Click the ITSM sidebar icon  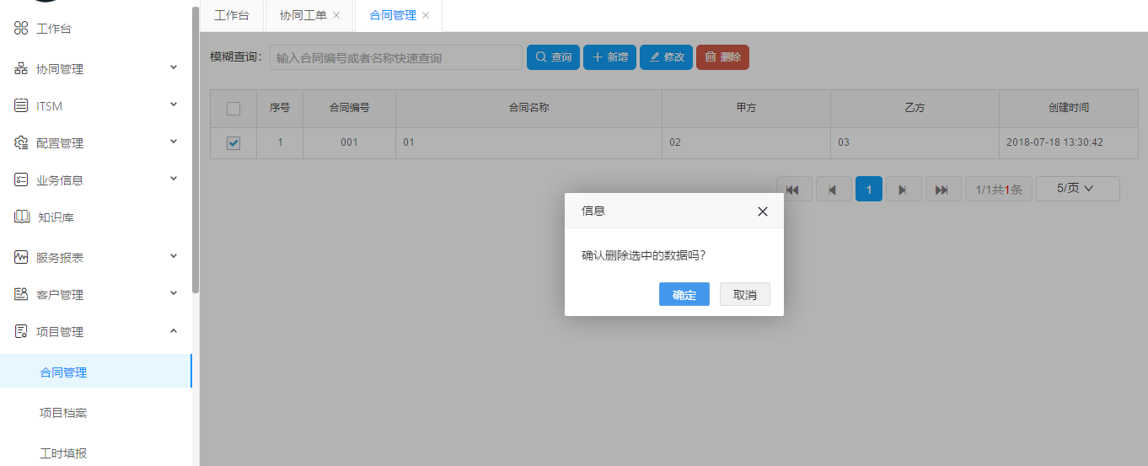(x=21, y=106)
